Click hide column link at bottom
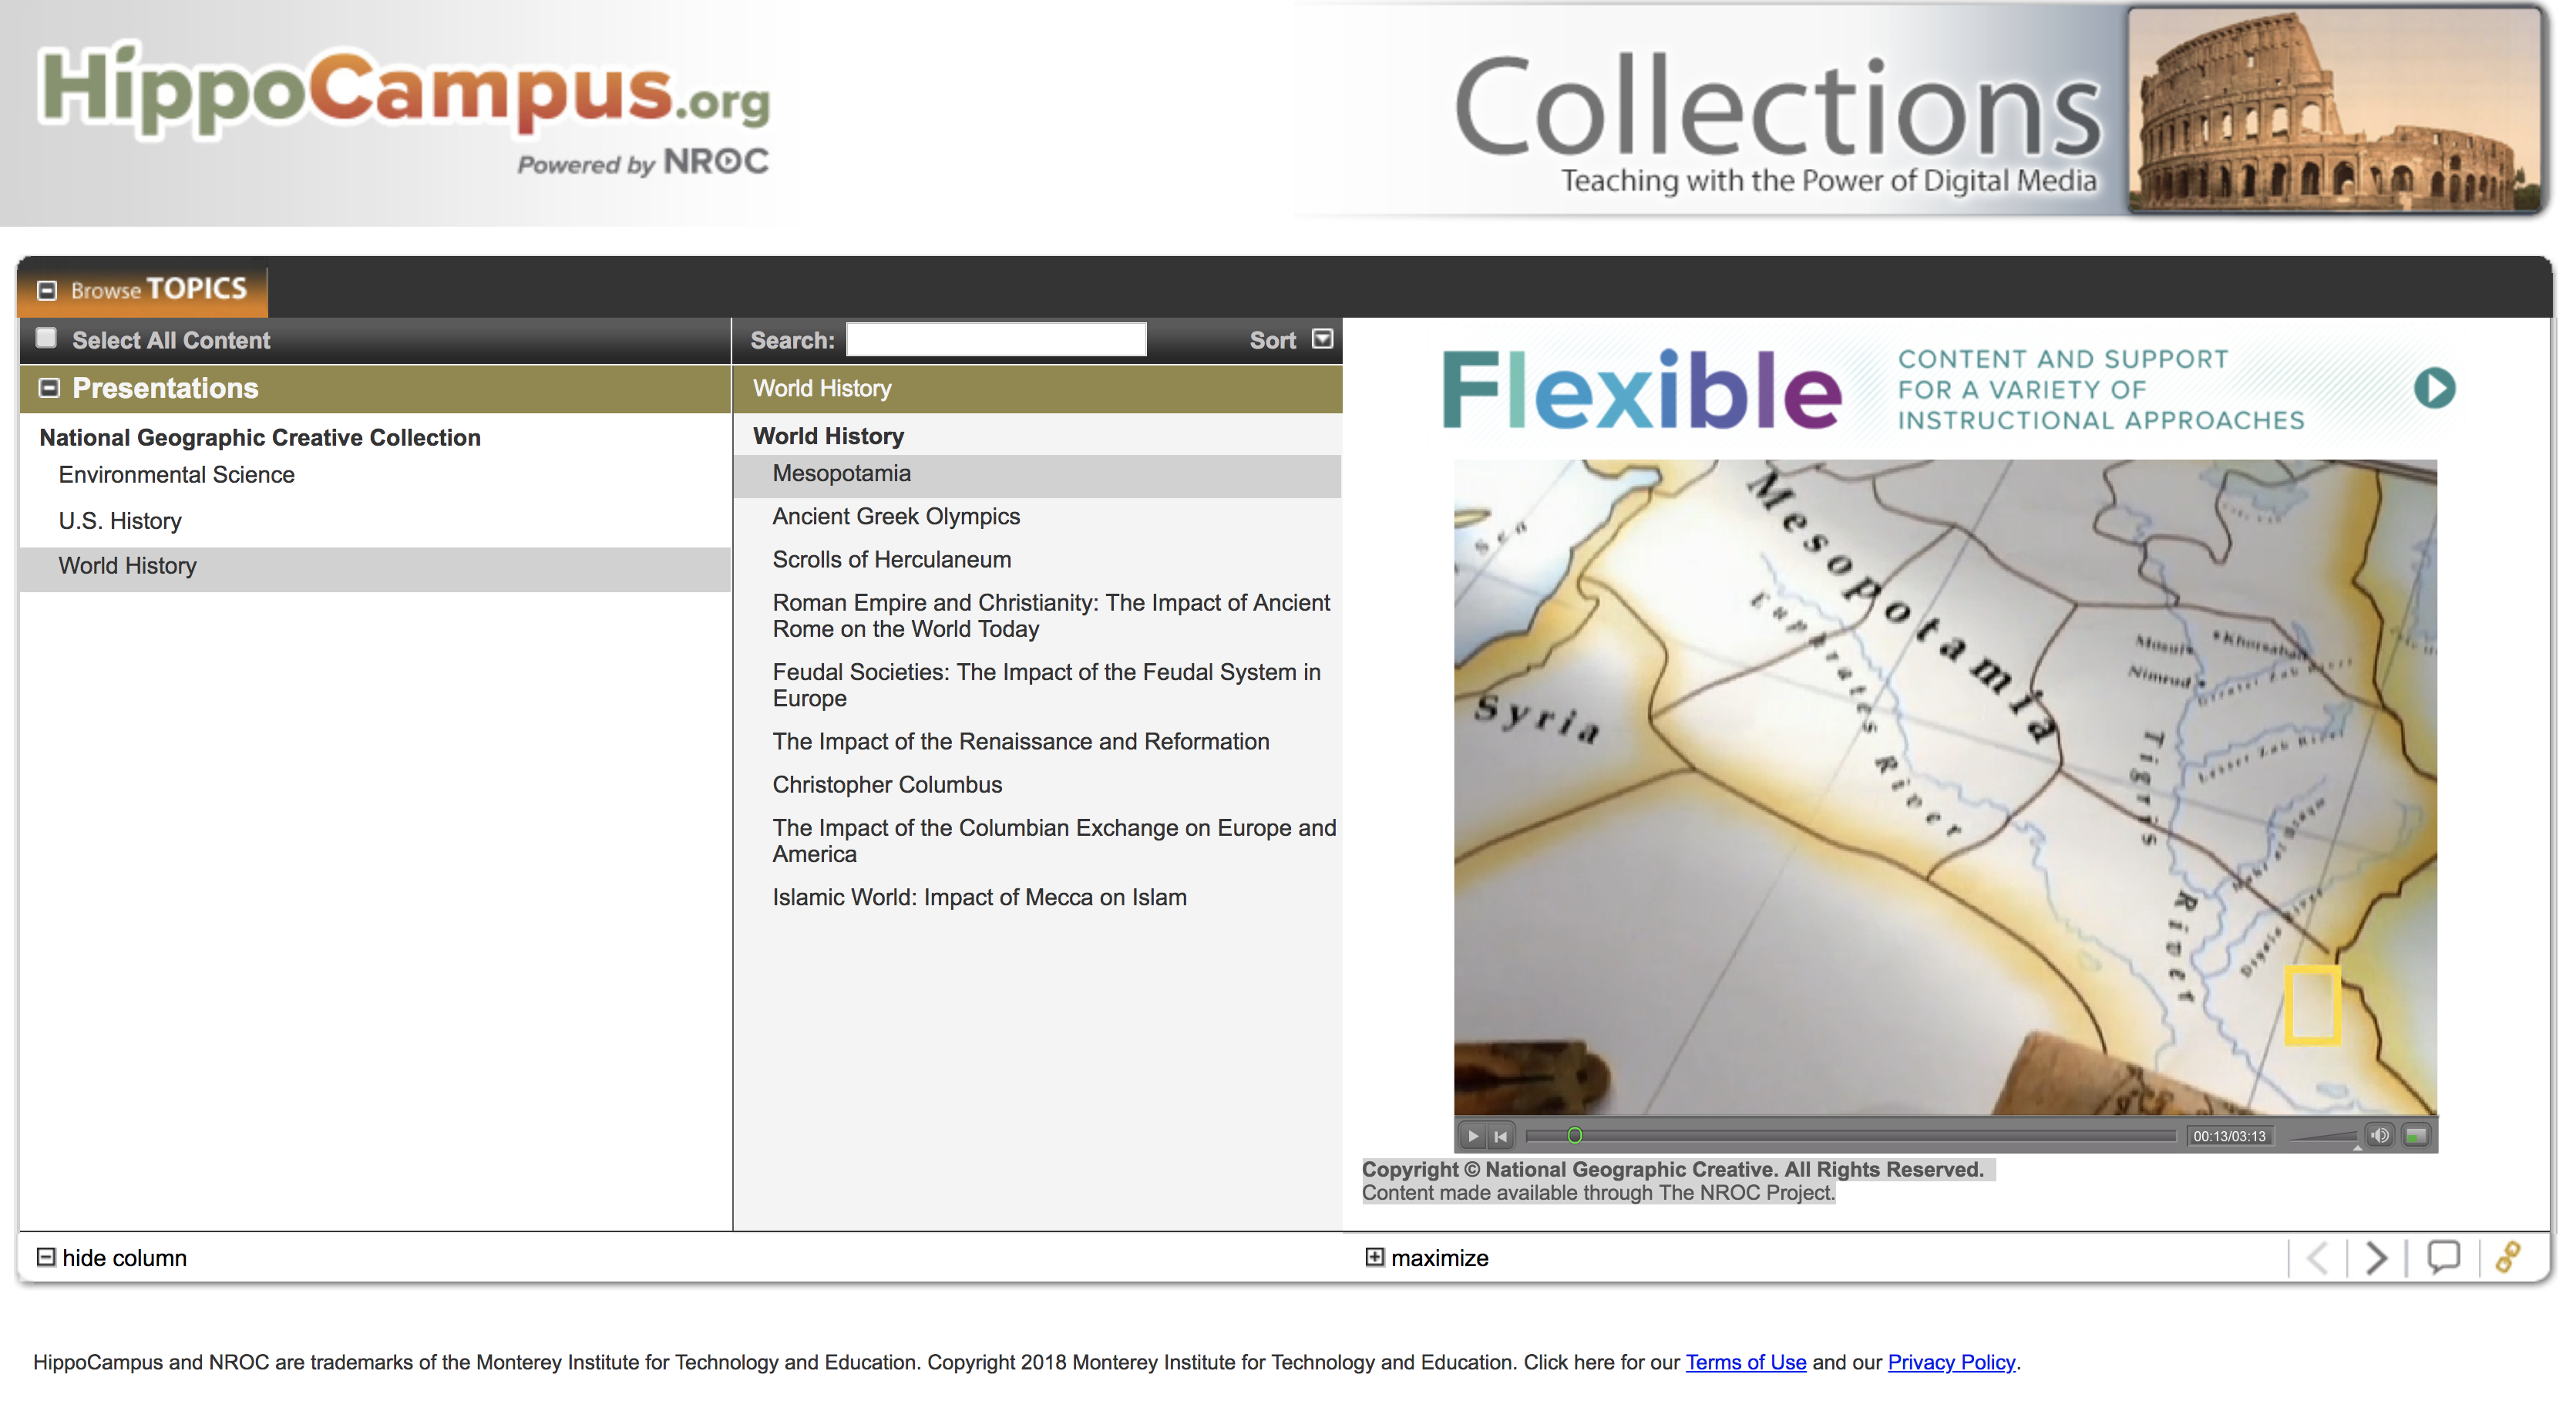2576x1408 pixels. click(x=109, y=1255)
